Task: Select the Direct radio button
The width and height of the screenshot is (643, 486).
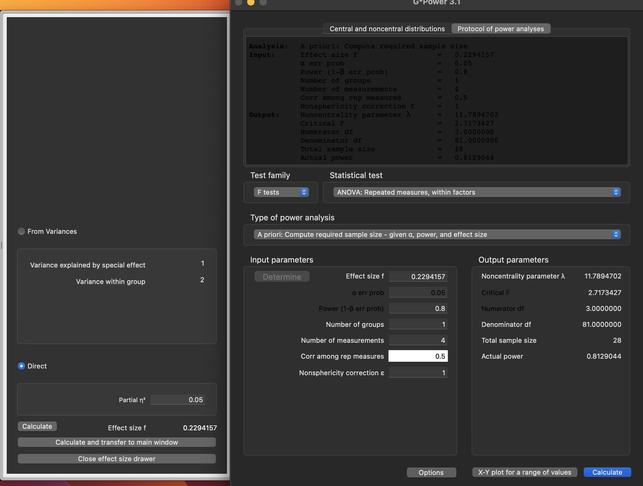Action: pyautogui.click(x=21, y=366)
